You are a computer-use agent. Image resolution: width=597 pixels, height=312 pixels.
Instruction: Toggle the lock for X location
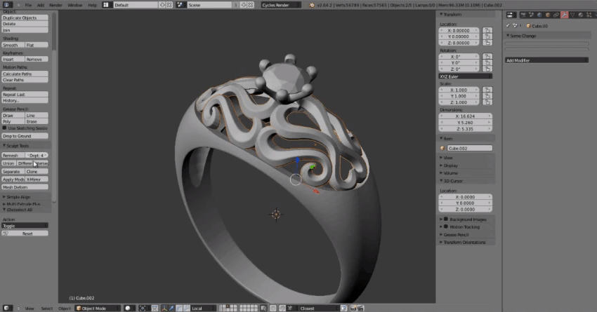[486, 31]
